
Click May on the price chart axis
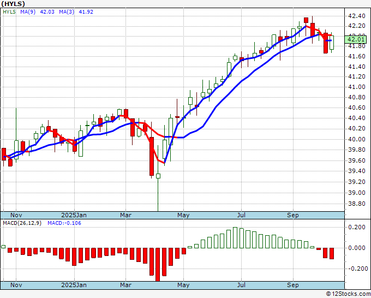pos(183,215)
